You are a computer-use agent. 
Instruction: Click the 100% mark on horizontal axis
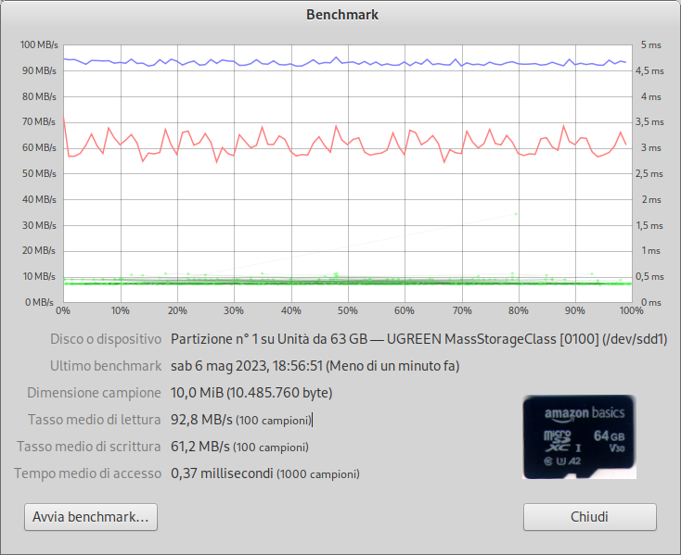[631, 310]
